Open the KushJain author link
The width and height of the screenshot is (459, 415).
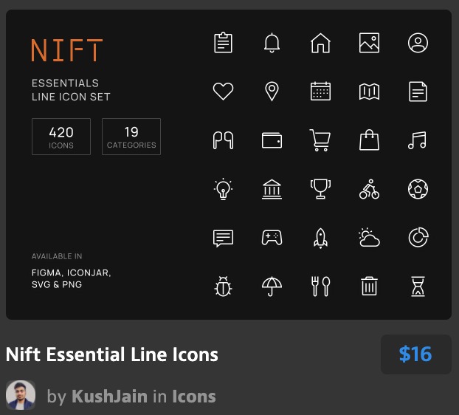pos(109,397)
